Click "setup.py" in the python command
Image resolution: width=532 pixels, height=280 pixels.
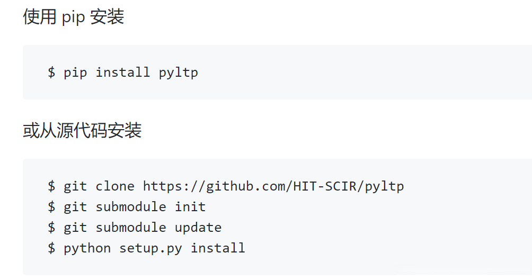coord(150,248)
